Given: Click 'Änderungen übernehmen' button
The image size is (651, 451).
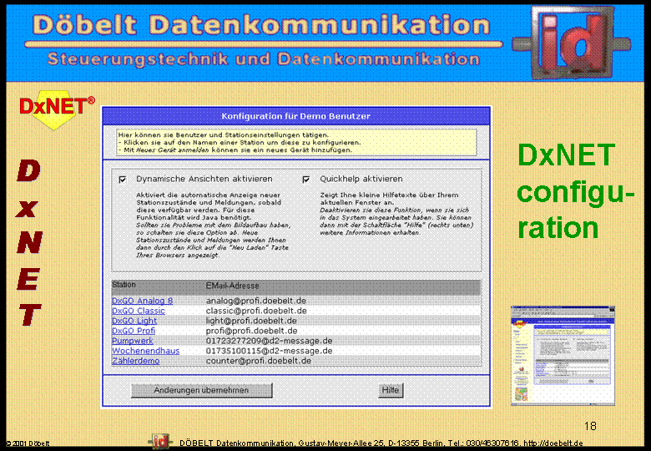Looking at the screenshot, I should pos(202,390).
